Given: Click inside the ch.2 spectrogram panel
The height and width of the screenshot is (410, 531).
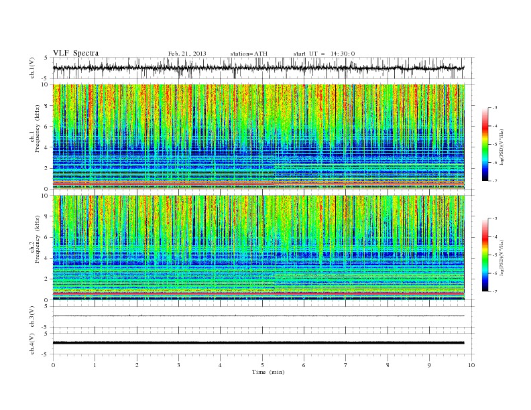Looking at the screenshot, I should [x=258, y=247].
